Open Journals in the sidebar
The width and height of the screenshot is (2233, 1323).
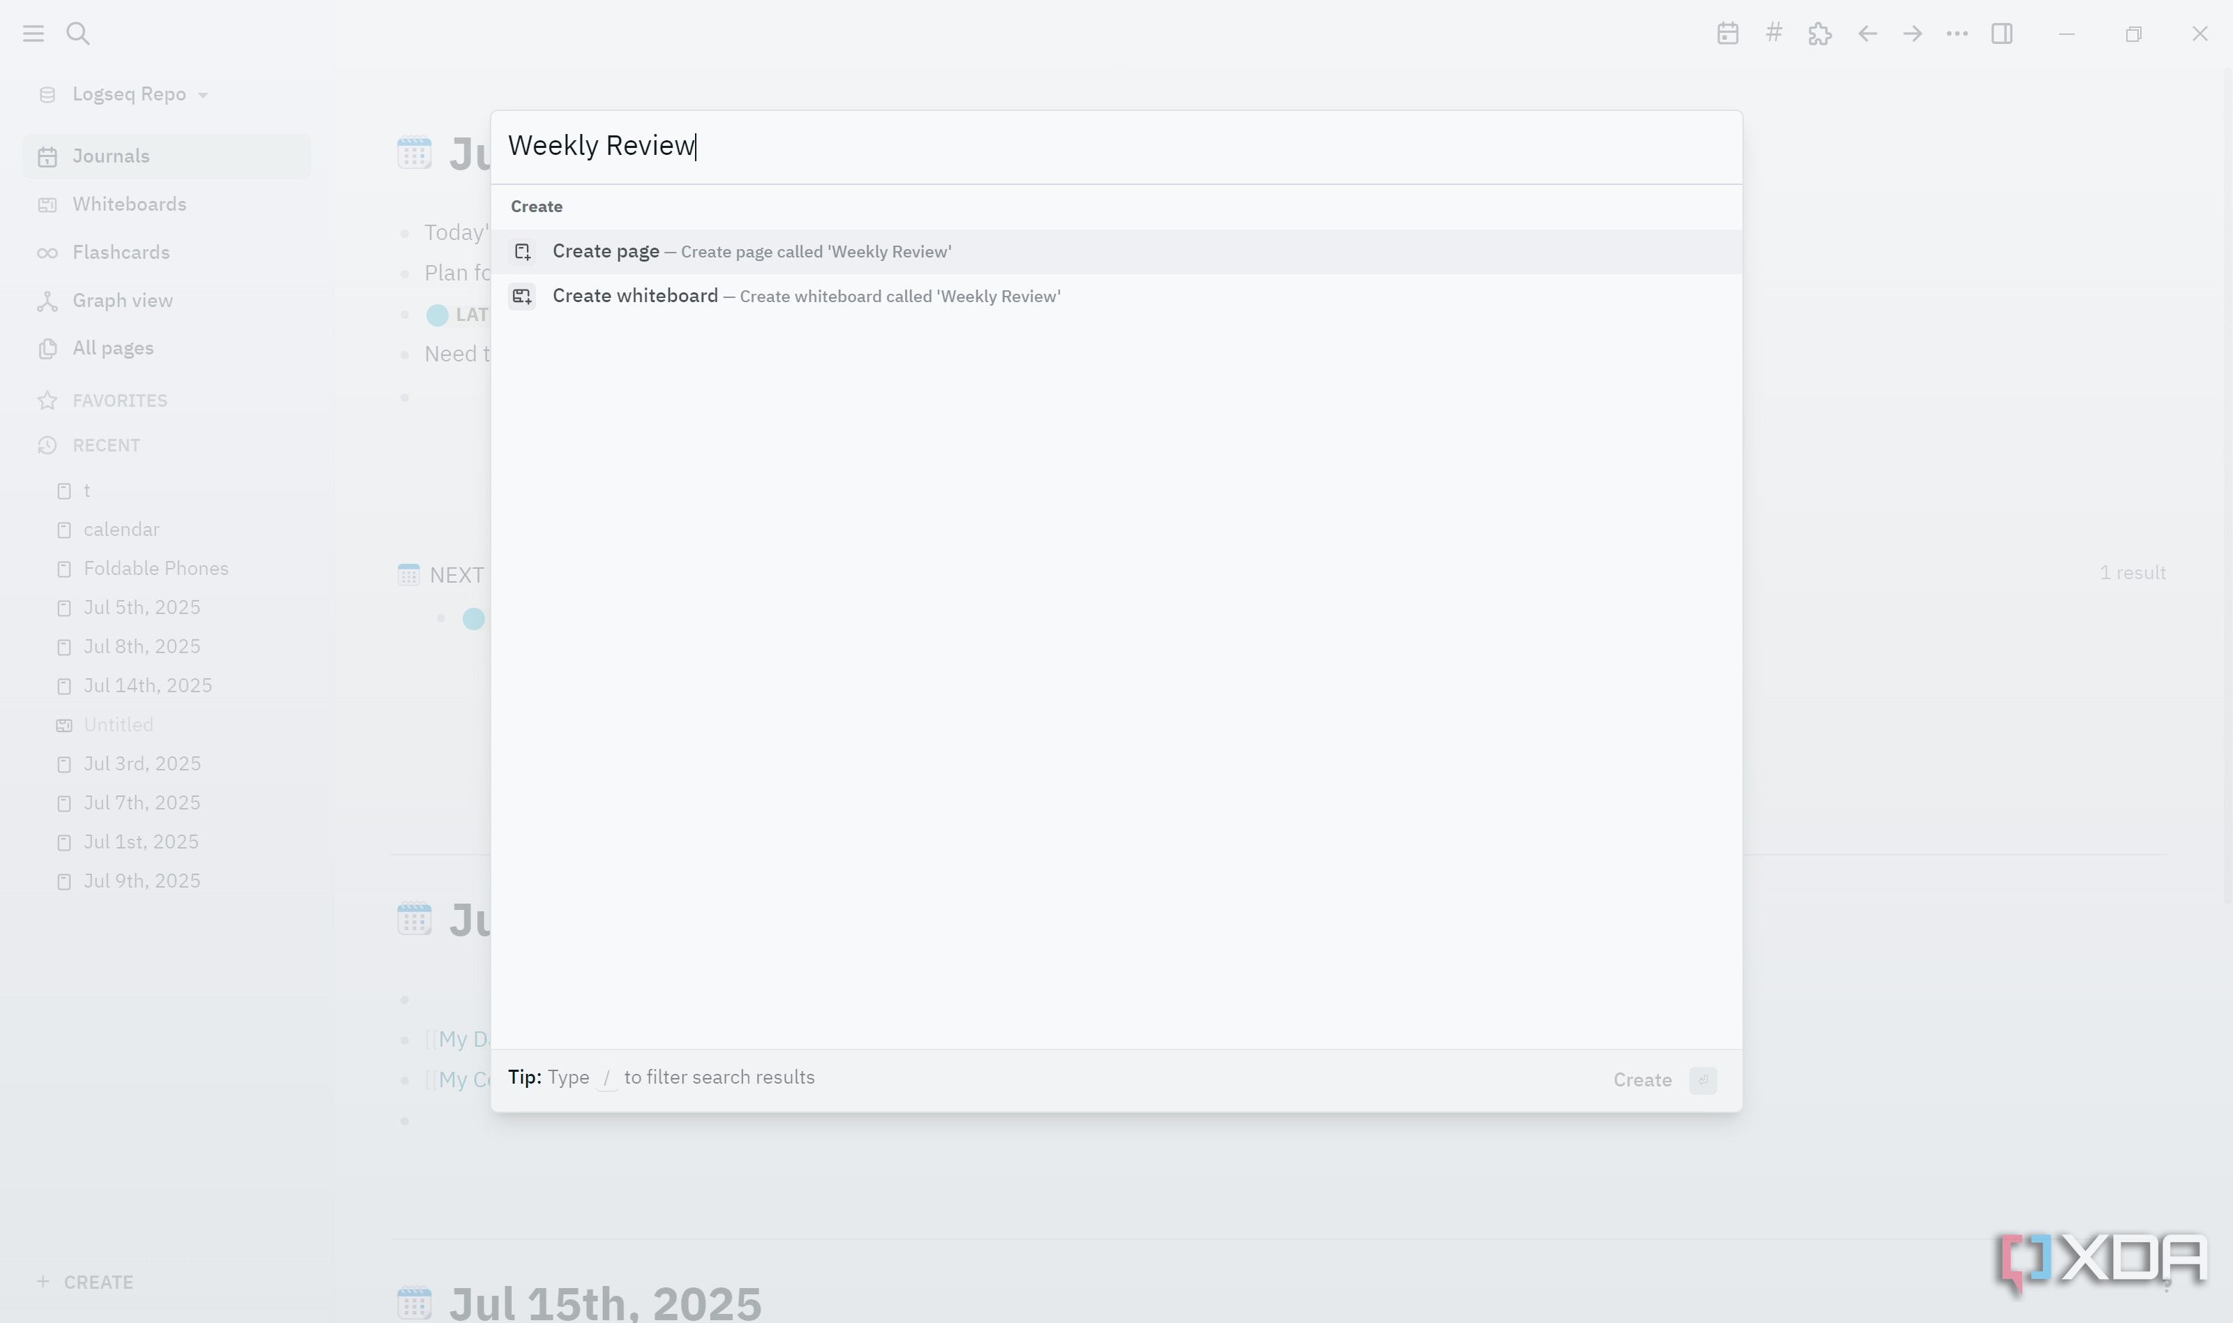coord(167,157)
